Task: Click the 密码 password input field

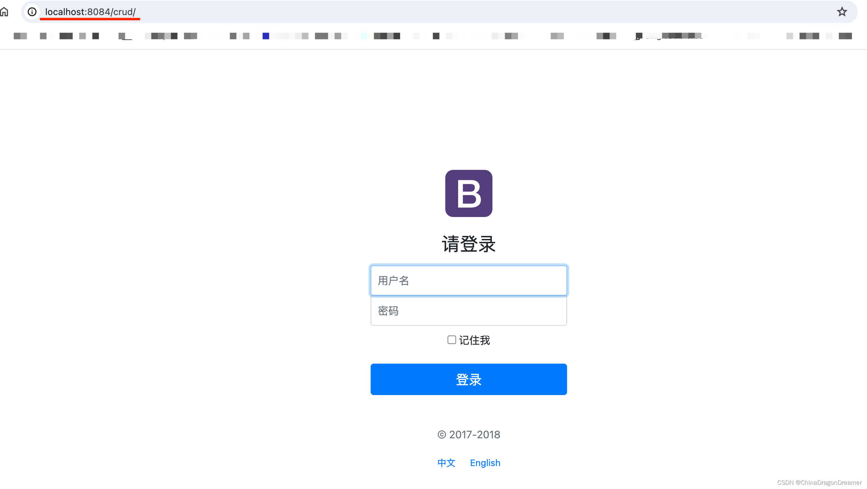Action: tap(469, 310)
